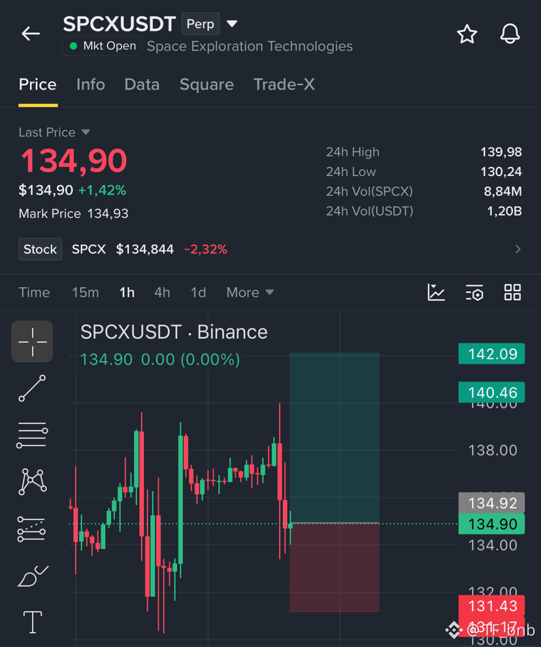Click the large 134,90 last price
Viewport: 541px width, 647px height.
click(x=73, y=160)
